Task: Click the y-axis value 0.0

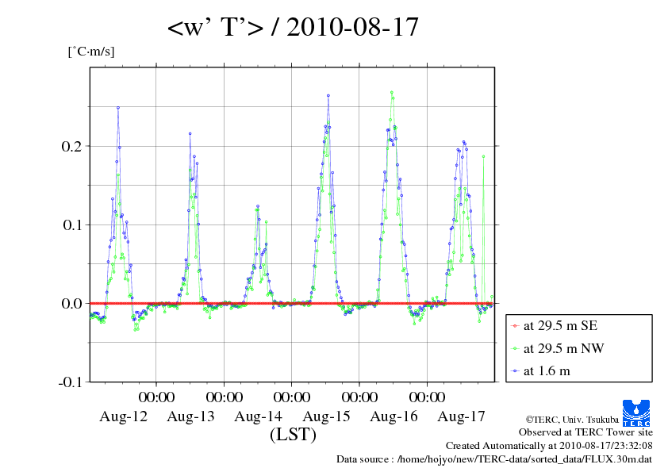Action: click(x=71, y=303)
